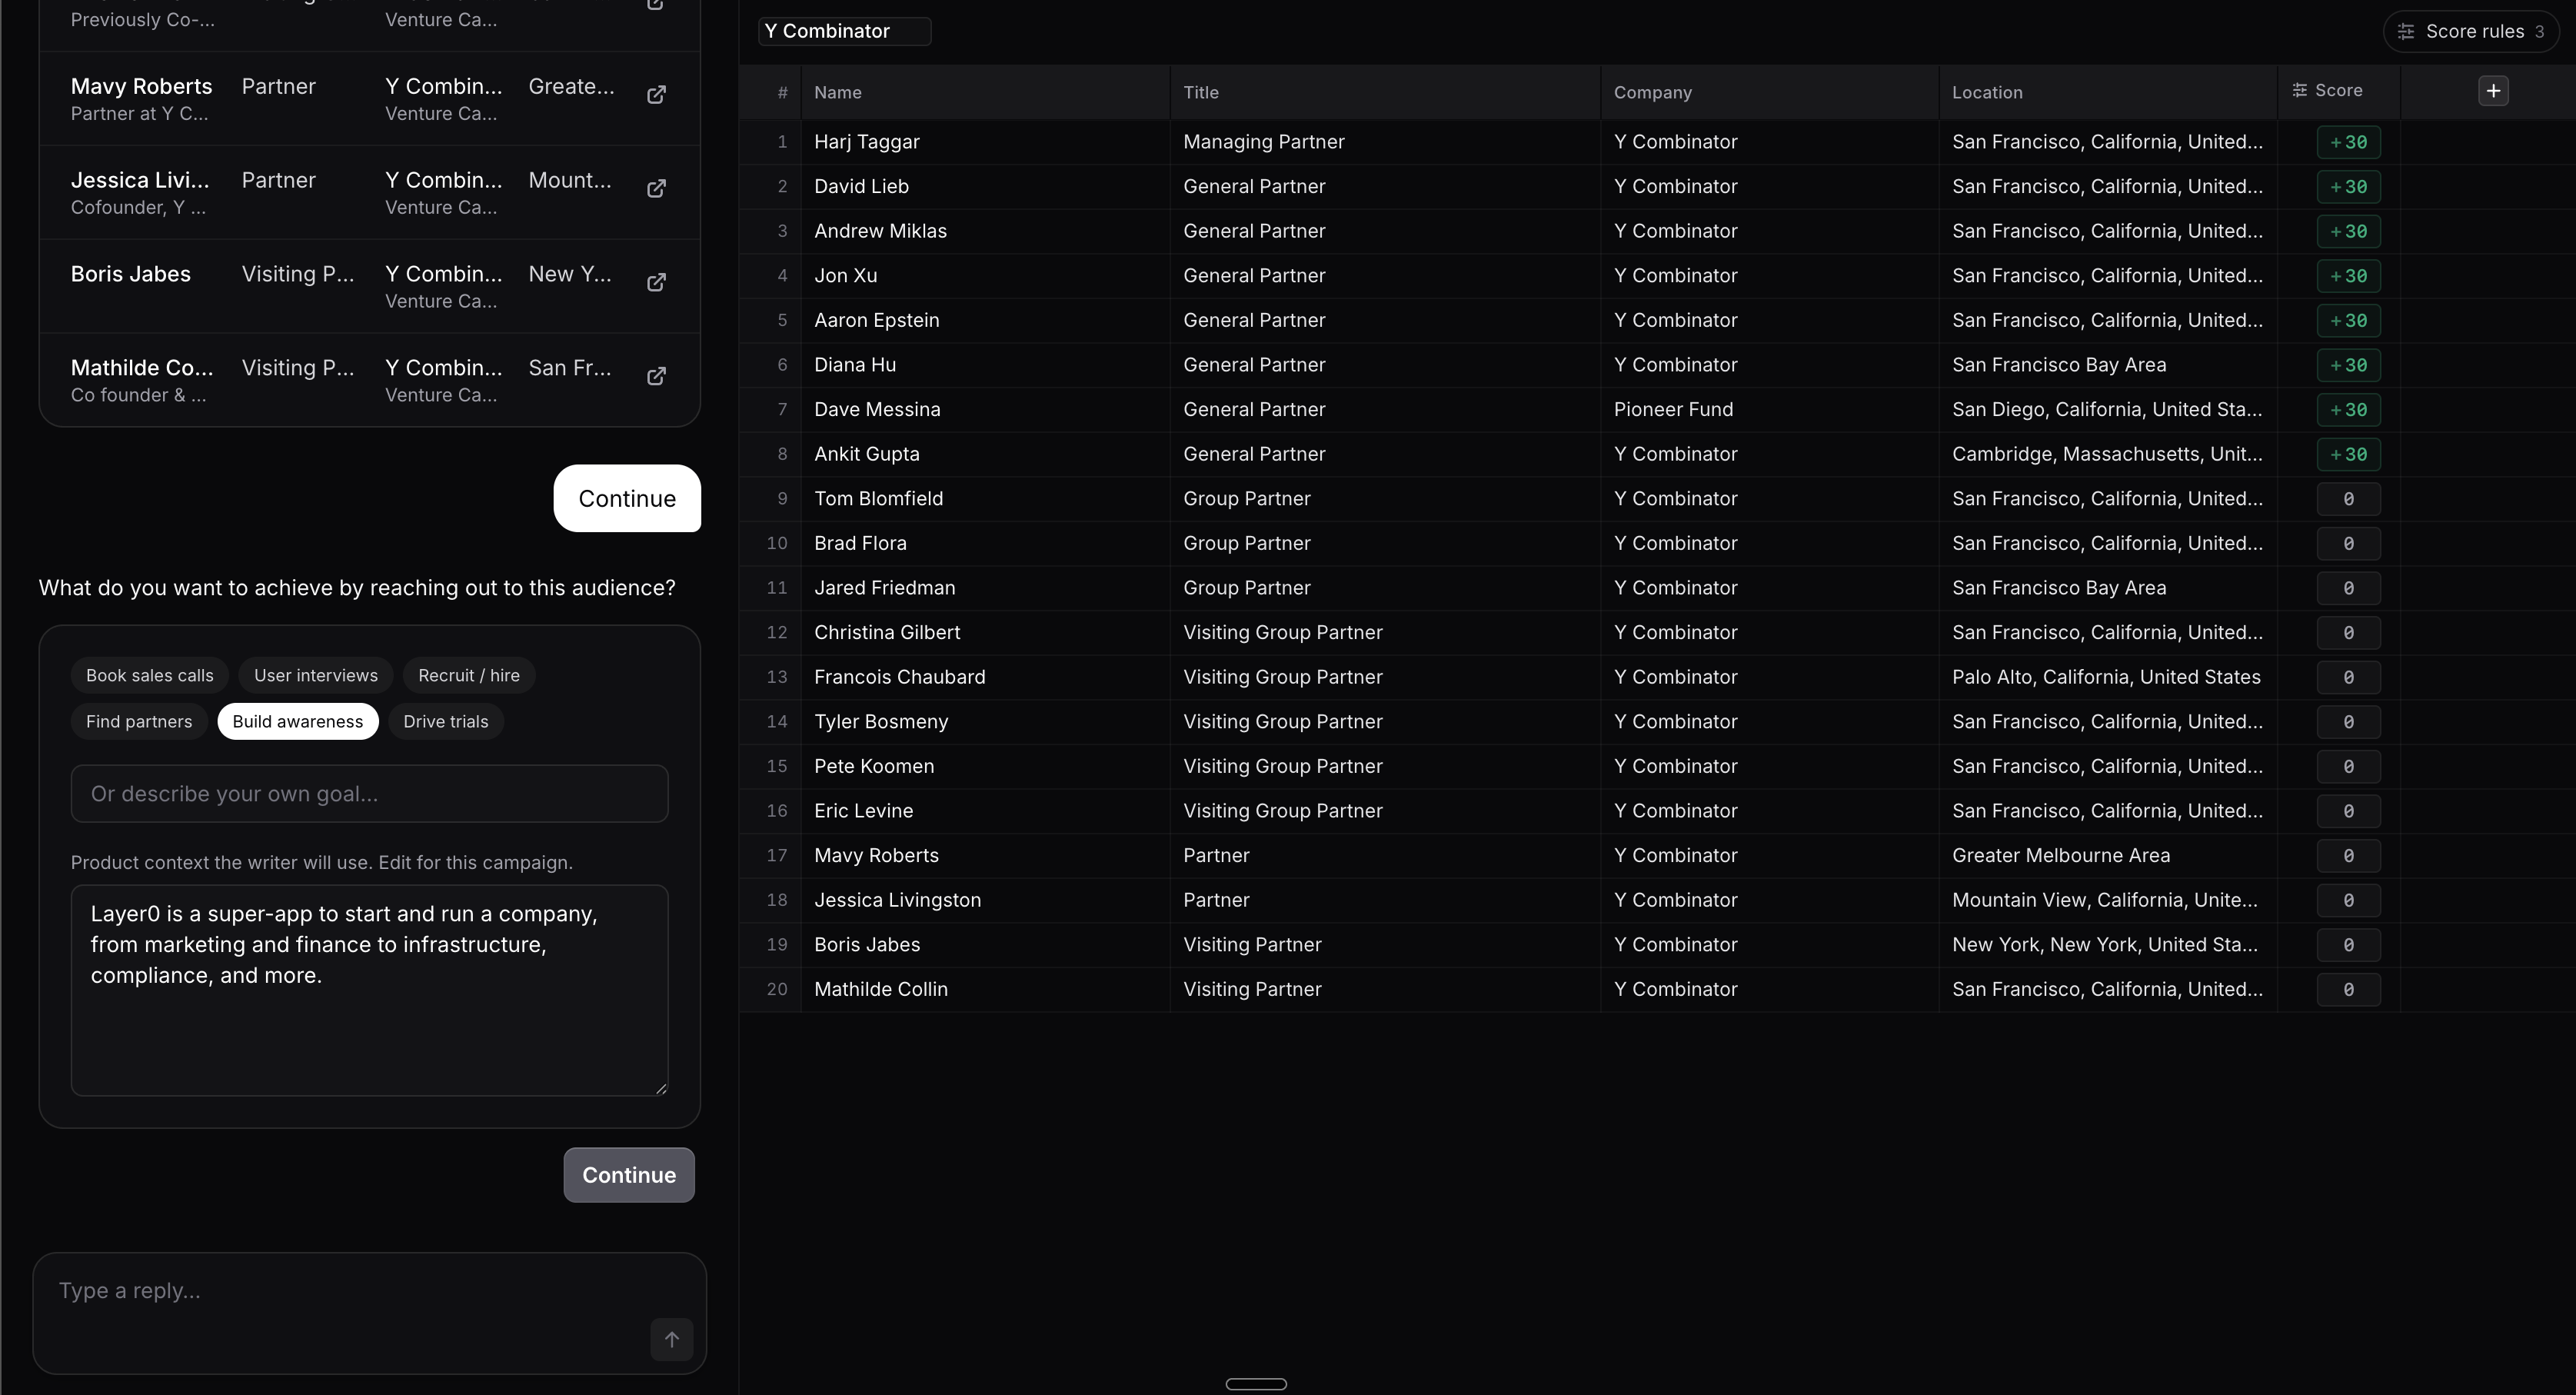Screen dimensions: 2576x1395
Task: Click Dave Messina's +30 score badge
Action: [x=2348, y=410]
